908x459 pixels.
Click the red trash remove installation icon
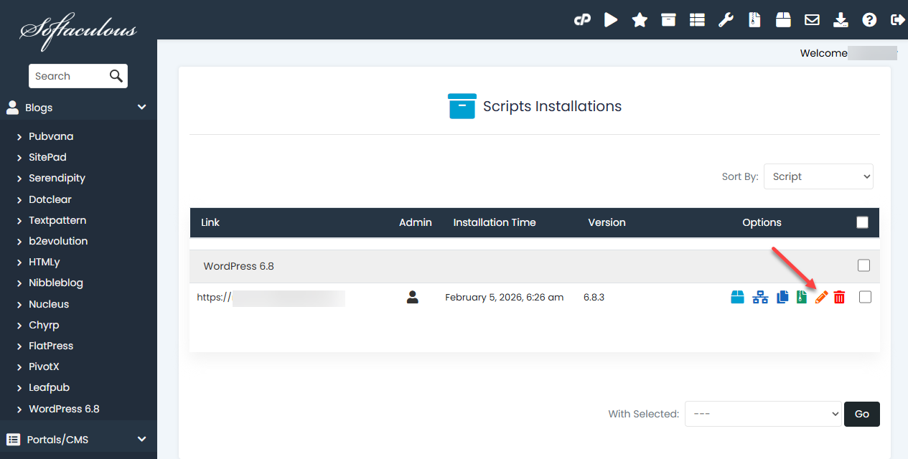[x=839, y=297]
